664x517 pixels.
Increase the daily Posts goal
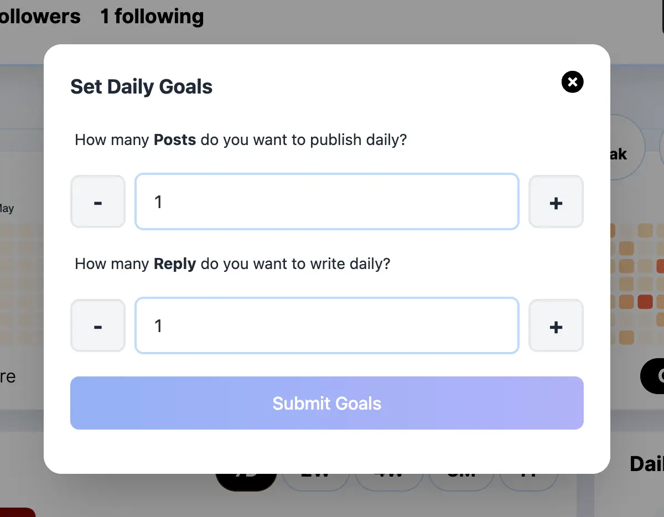coord(556,202)
